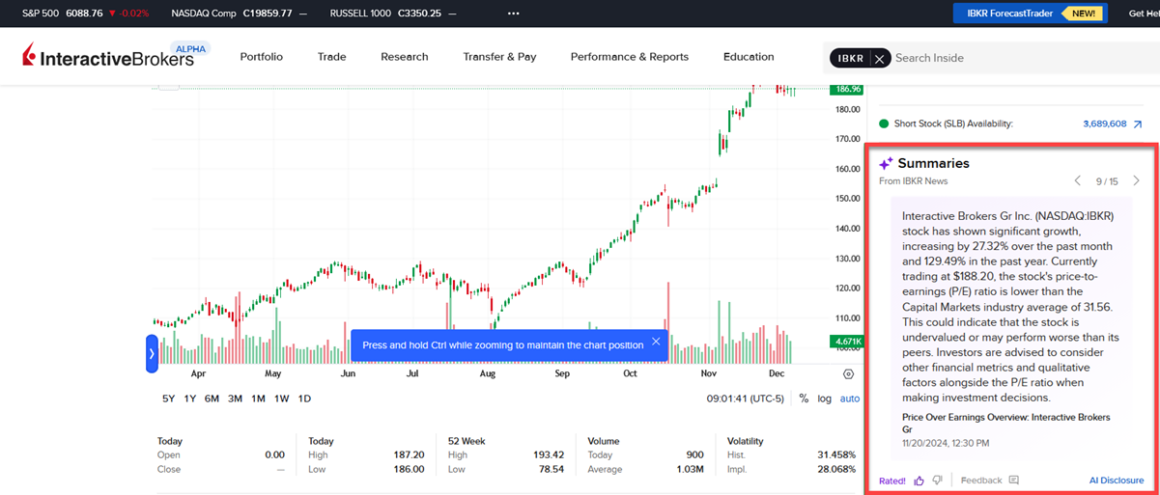The height and width of the screenshot is (495, 1160).
Task: Set chart range to 1W
Action: [x=281, y=399]
